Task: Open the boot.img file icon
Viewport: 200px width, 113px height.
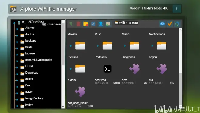Action: (x=107, y=69)
